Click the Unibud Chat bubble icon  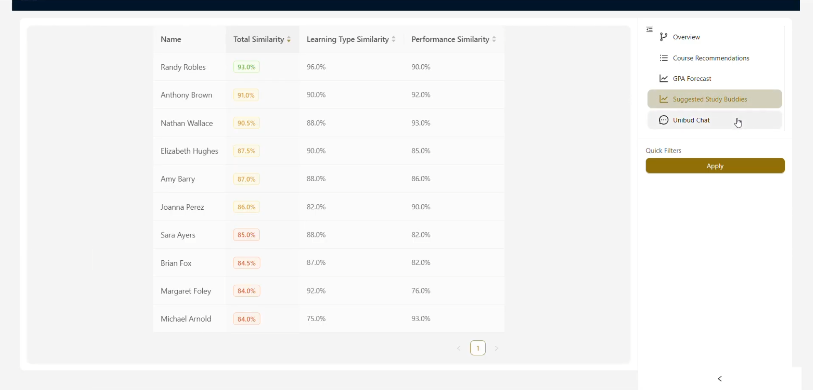coord(663,120)
